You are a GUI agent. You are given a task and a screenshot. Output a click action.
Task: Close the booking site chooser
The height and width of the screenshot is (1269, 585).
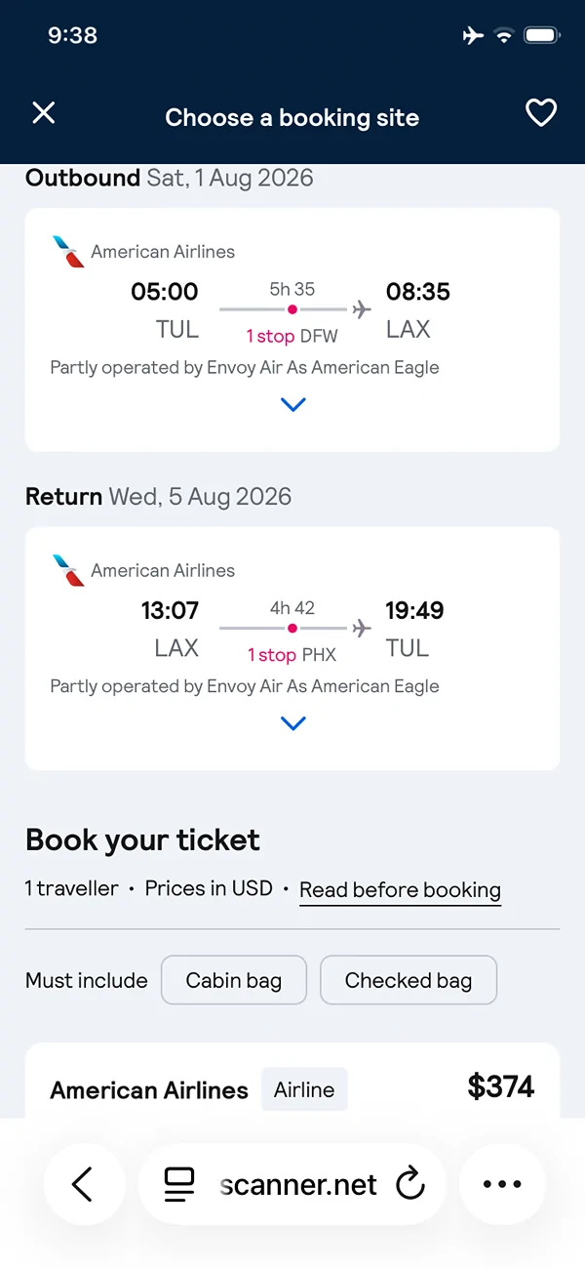tap(44, 113)
